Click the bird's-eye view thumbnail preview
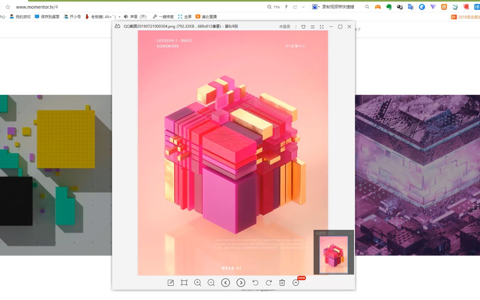This screenshot has width=480, height=300. coord(333,254)
